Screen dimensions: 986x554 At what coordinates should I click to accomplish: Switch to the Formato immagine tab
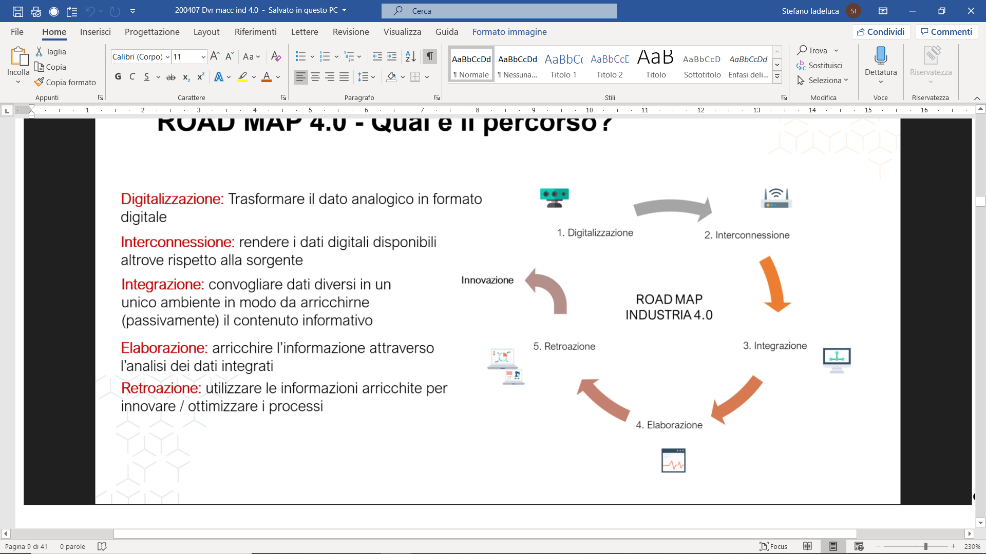pos(509,32)
